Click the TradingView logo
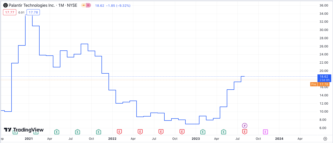The image size is (333, 143). [24, 130]
